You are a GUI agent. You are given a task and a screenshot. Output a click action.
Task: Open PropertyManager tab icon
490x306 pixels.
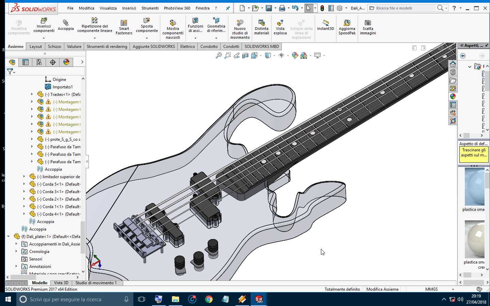(x=26, y=62)
